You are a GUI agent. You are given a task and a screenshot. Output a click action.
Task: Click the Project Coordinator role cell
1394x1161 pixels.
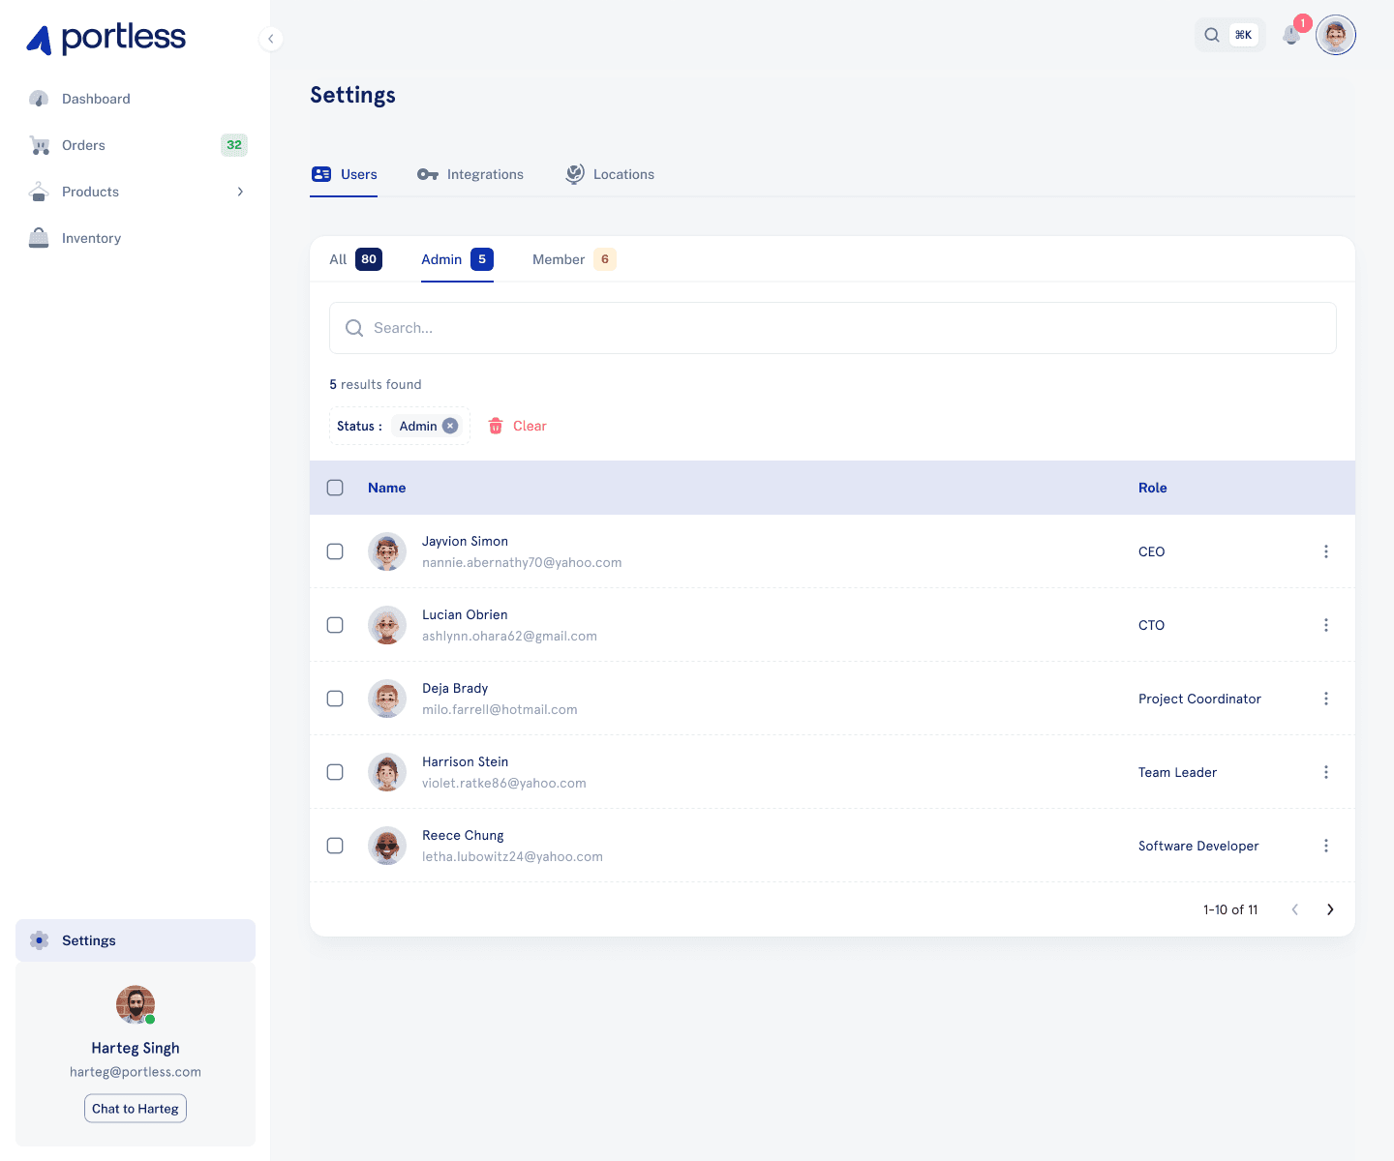pyautogui.click(x=1199, y=699)
